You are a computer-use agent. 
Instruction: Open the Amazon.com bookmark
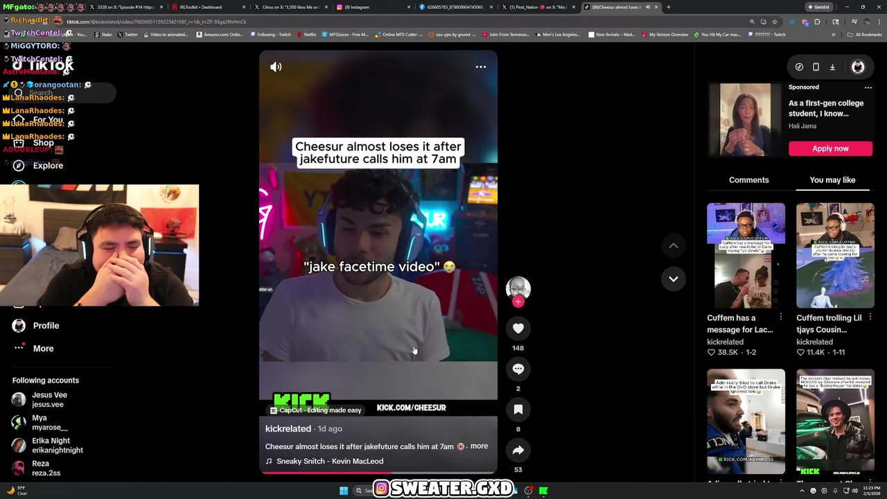220,35
